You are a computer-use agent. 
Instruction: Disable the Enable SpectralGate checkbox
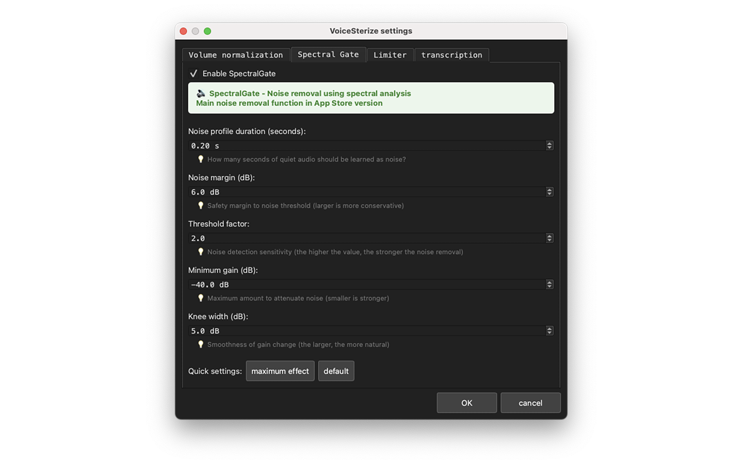(193, 73)
